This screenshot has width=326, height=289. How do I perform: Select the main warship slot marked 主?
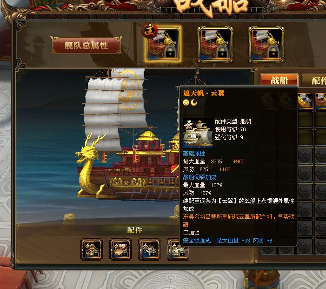coord(163,44)
